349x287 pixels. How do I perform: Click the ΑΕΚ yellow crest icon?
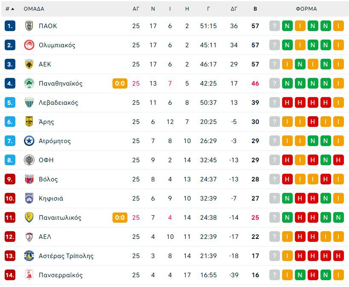(29, 64)
